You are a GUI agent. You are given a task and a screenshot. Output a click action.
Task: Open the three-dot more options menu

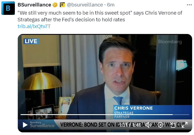click(x=189, y=5)
